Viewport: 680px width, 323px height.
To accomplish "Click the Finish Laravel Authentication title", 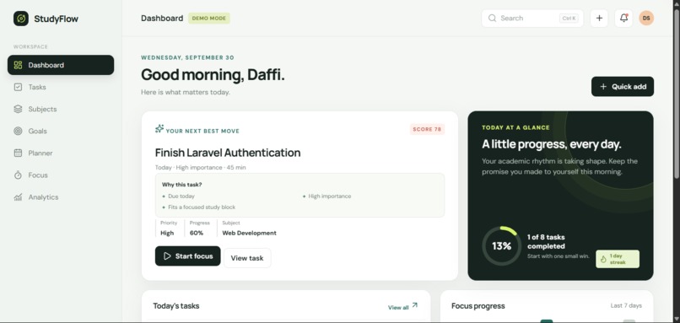I will coord(228,153).
